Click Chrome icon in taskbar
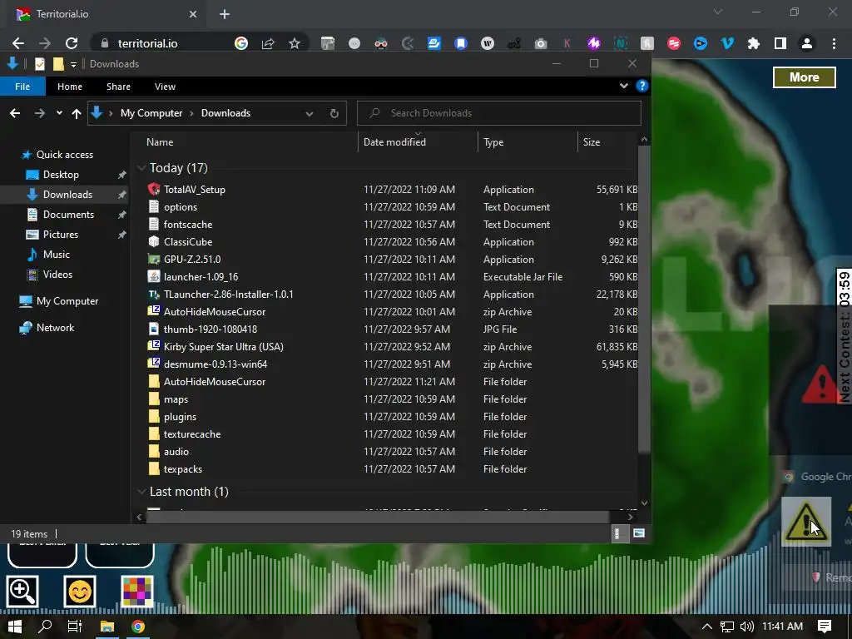Screen dimensions: 852x639 click(x=138, y=627)
